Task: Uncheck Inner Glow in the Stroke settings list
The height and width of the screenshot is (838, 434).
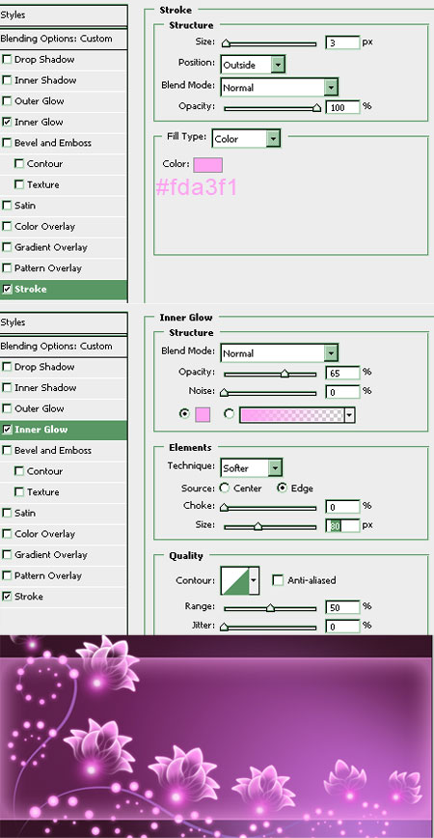Action: pos(7,122)
